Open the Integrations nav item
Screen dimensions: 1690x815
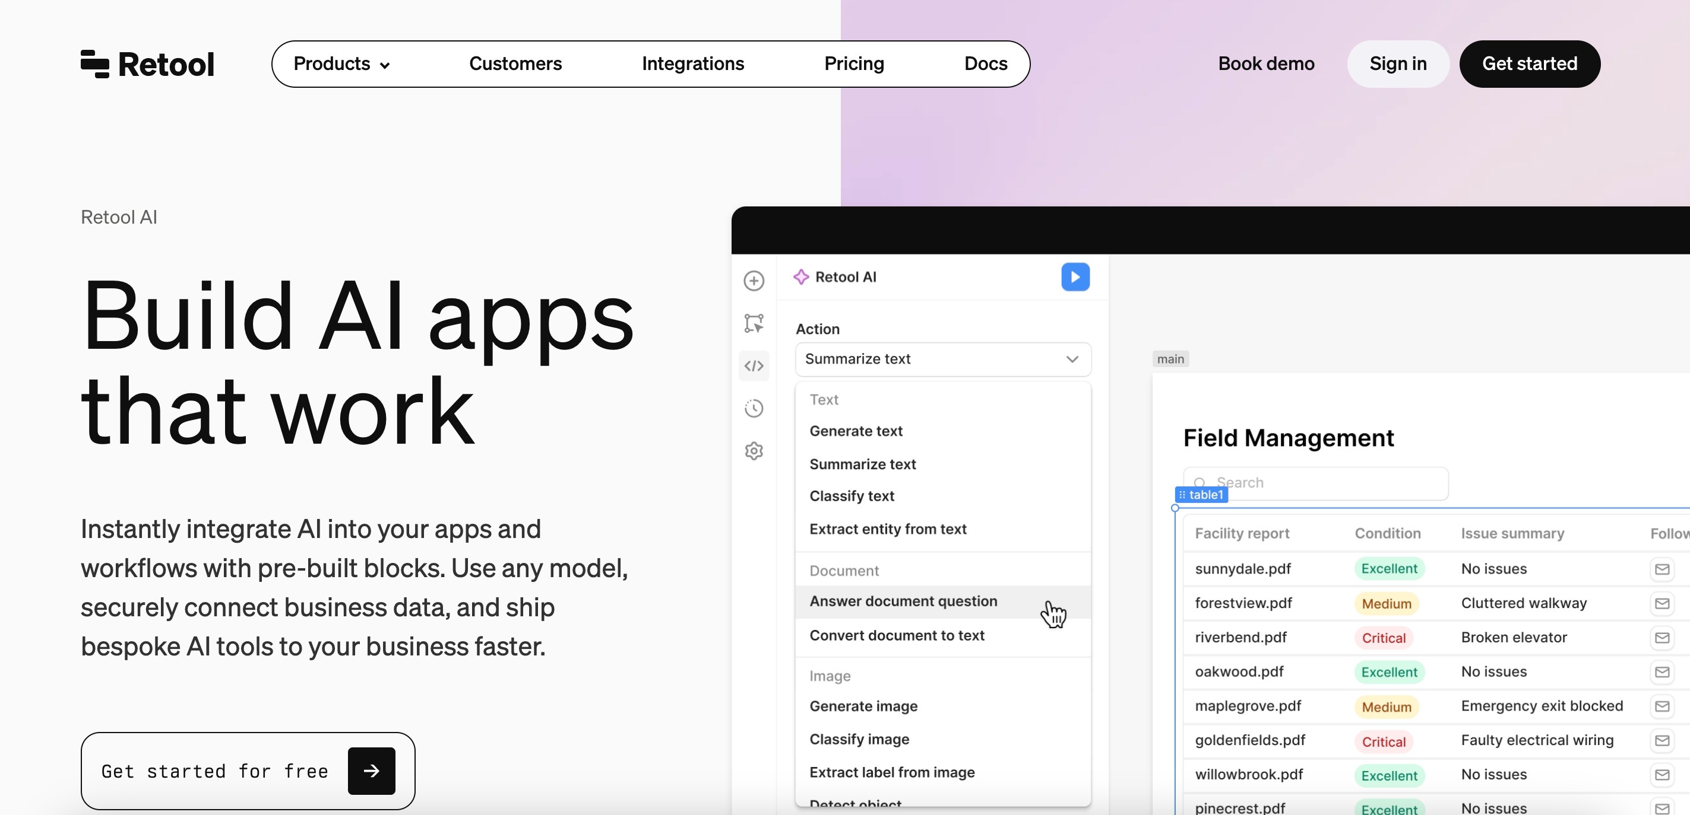click(693, 63)
